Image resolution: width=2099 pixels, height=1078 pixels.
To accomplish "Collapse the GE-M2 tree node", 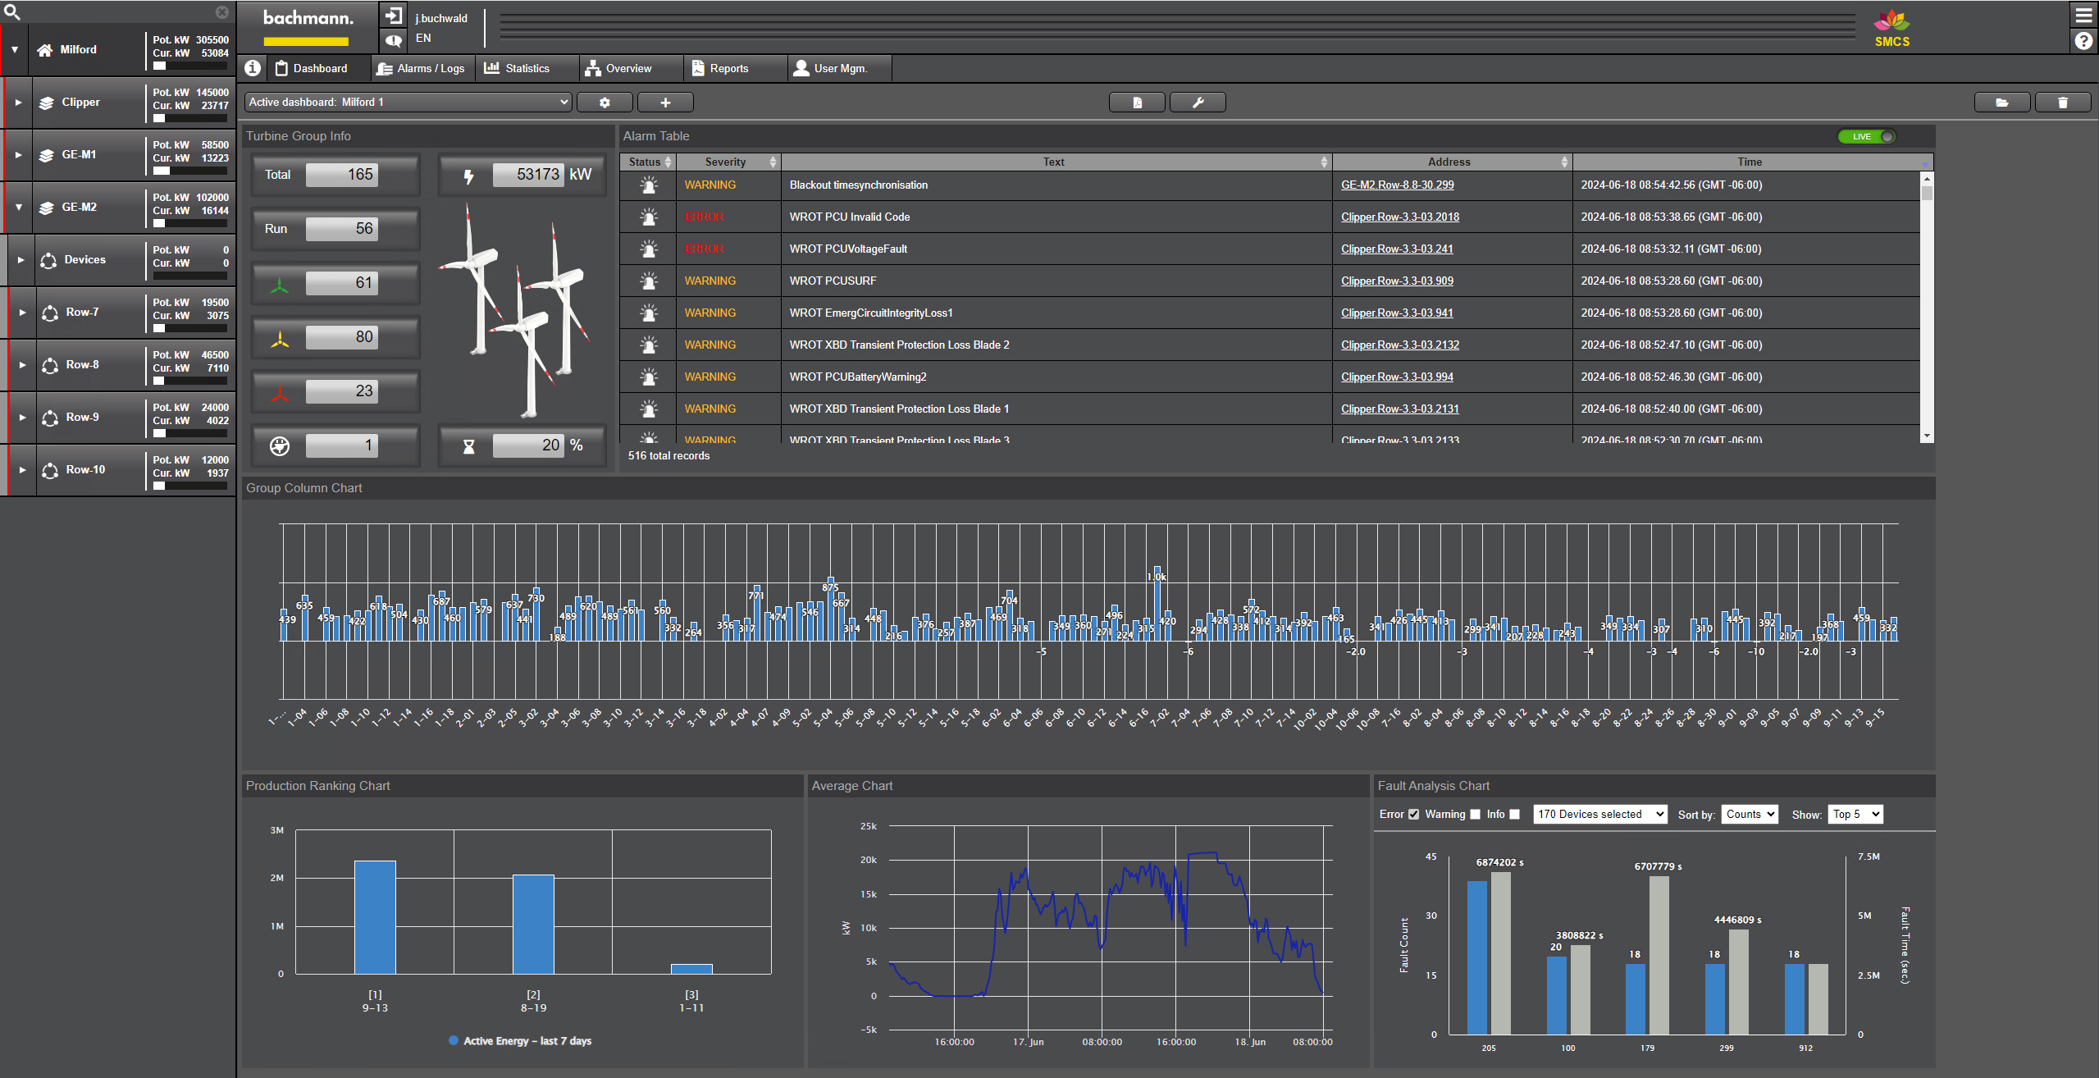I will (x=18, y=208).
